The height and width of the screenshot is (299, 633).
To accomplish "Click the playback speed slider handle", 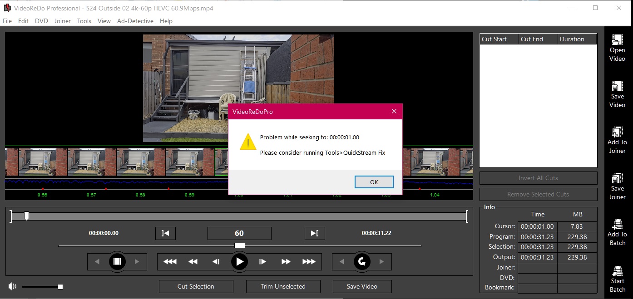I will pos(239,245).
